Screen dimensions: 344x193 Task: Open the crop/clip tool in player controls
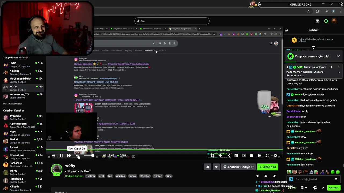(212, 155)
